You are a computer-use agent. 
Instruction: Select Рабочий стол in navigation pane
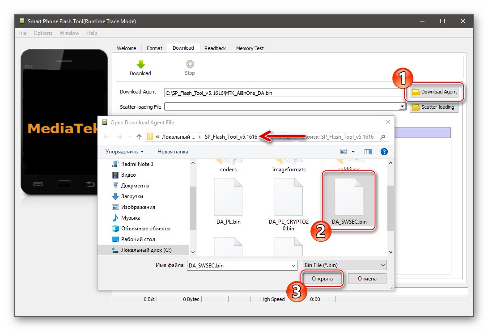(x=138, y=239)
